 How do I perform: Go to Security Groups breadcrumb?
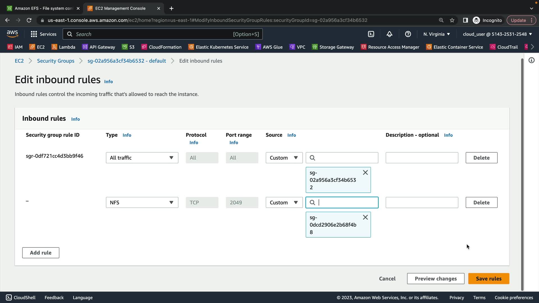(56, 61)
